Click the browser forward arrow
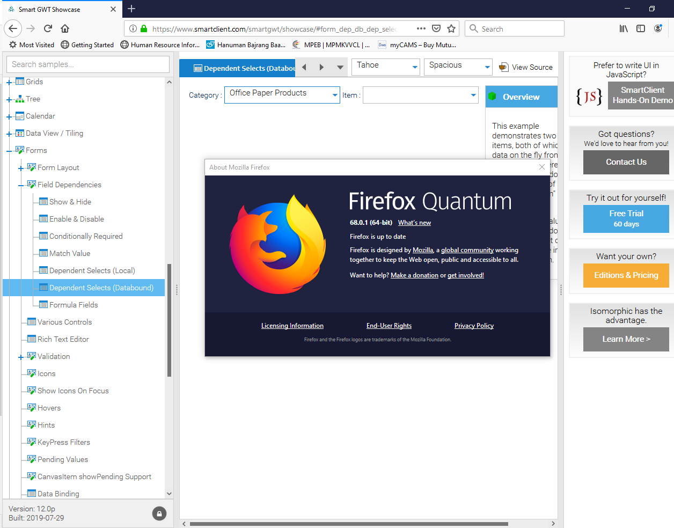This screenshot has height=528, width=674. click(31, 28)
